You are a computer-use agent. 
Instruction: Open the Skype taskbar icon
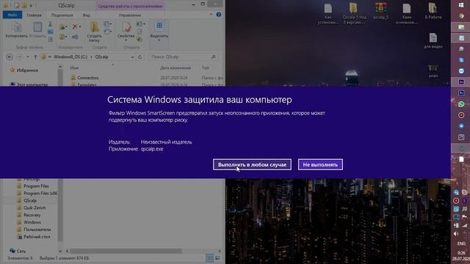tap(461, 60)
